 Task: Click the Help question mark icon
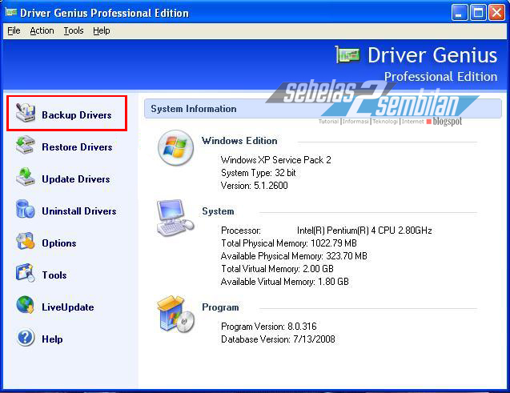pyautogui.click(x=26, y=337)
